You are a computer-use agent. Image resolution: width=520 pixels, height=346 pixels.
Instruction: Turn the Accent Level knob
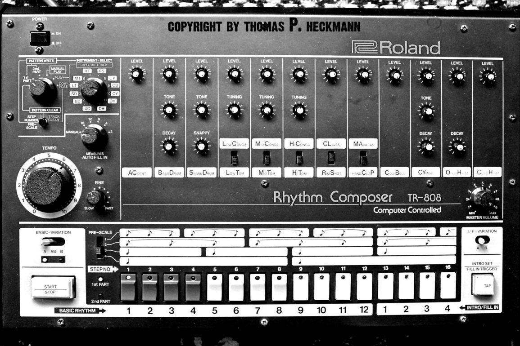point(137,74)
